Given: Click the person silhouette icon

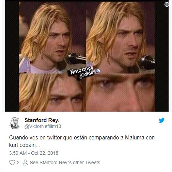Looking at the screenshot, I should (x=25, y=163).
